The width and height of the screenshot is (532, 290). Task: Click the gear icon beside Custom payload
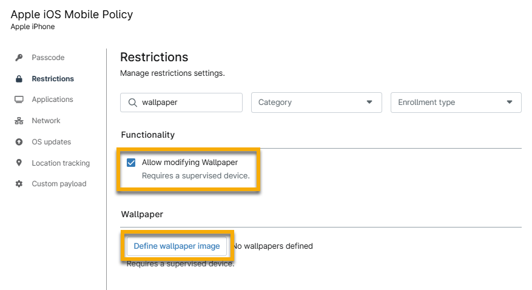(19, 184)
